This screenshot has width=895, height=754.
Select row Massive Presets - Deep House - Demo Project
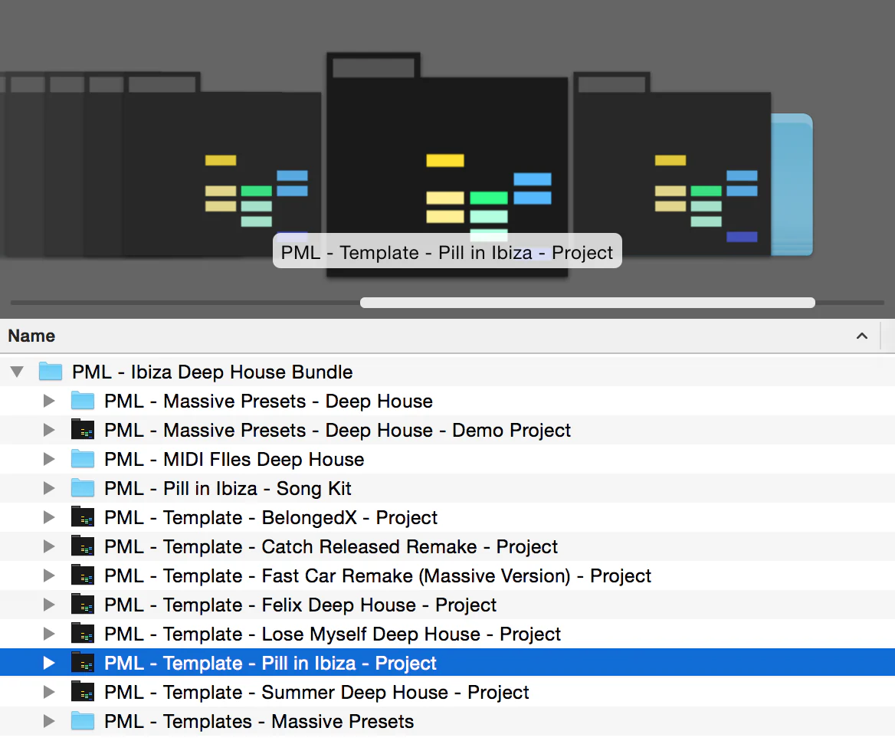447,431
